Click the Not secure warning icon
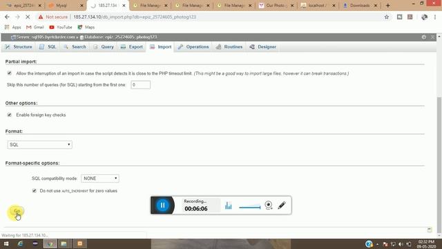Image resolution: width=442 pixels, height=249 pixels. coord(41,17)
